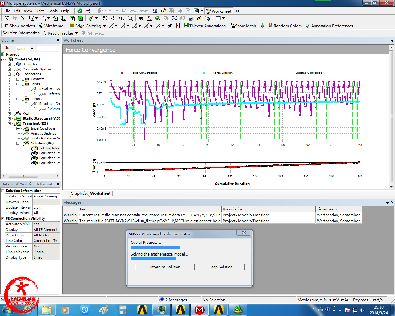This screenshot has height=316, width=395.
Task: Toggle the Outline panel pin
Action: [58, 40]
